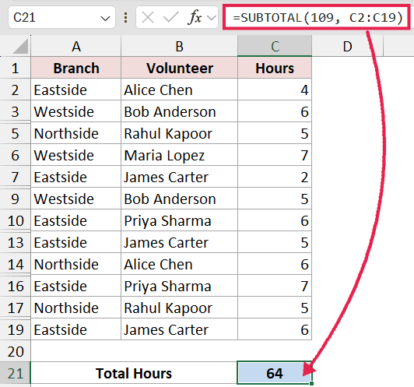Select James Carter cell in row 7

[180, 177]
